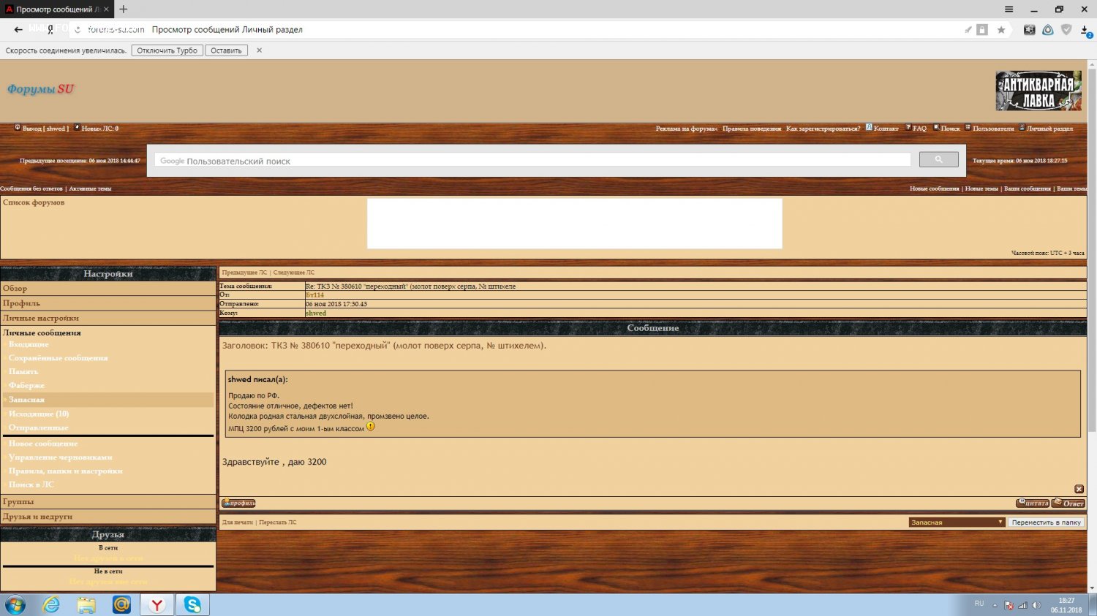
Task: Click the Google custom search magnifier button
Action: point(938,160)
